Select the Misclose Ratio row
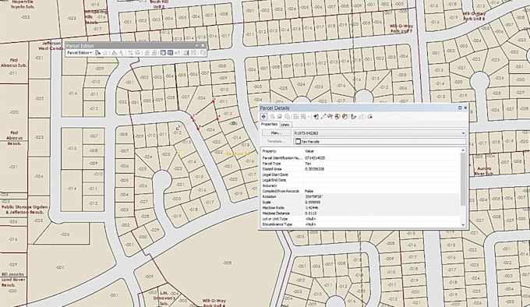This screenshot has width=530, height=307. (x=361, y=208)
